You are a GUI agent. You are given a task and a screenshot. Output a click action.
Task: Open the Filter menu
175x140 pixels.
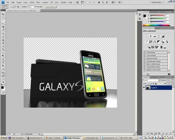point(38,2)
